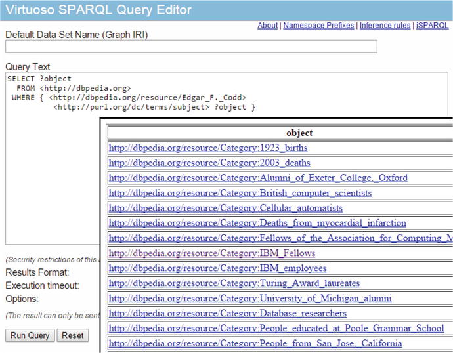Viewport: 453px width, 353px height.
Task: Open the About link
Action: 267,26
